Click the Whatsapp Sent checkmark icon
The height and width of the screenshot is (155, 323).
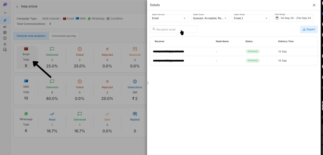(107, 113)
